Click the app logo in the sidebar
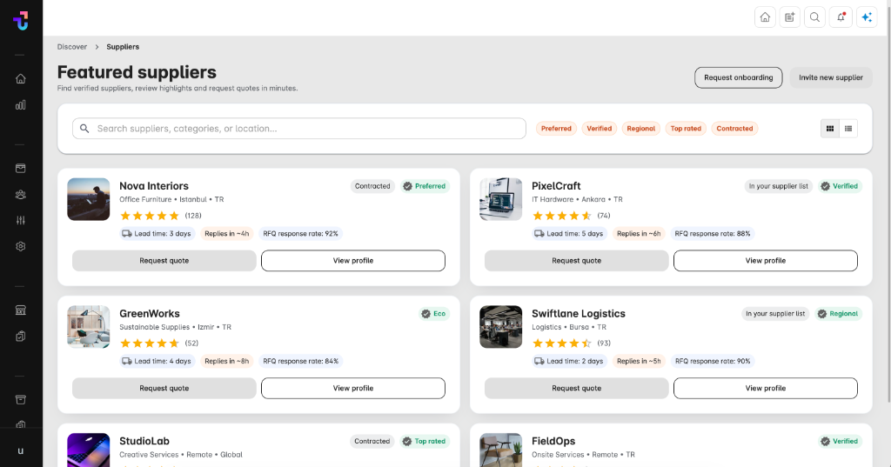Viewport: 891px width, 467px height. 21,21
